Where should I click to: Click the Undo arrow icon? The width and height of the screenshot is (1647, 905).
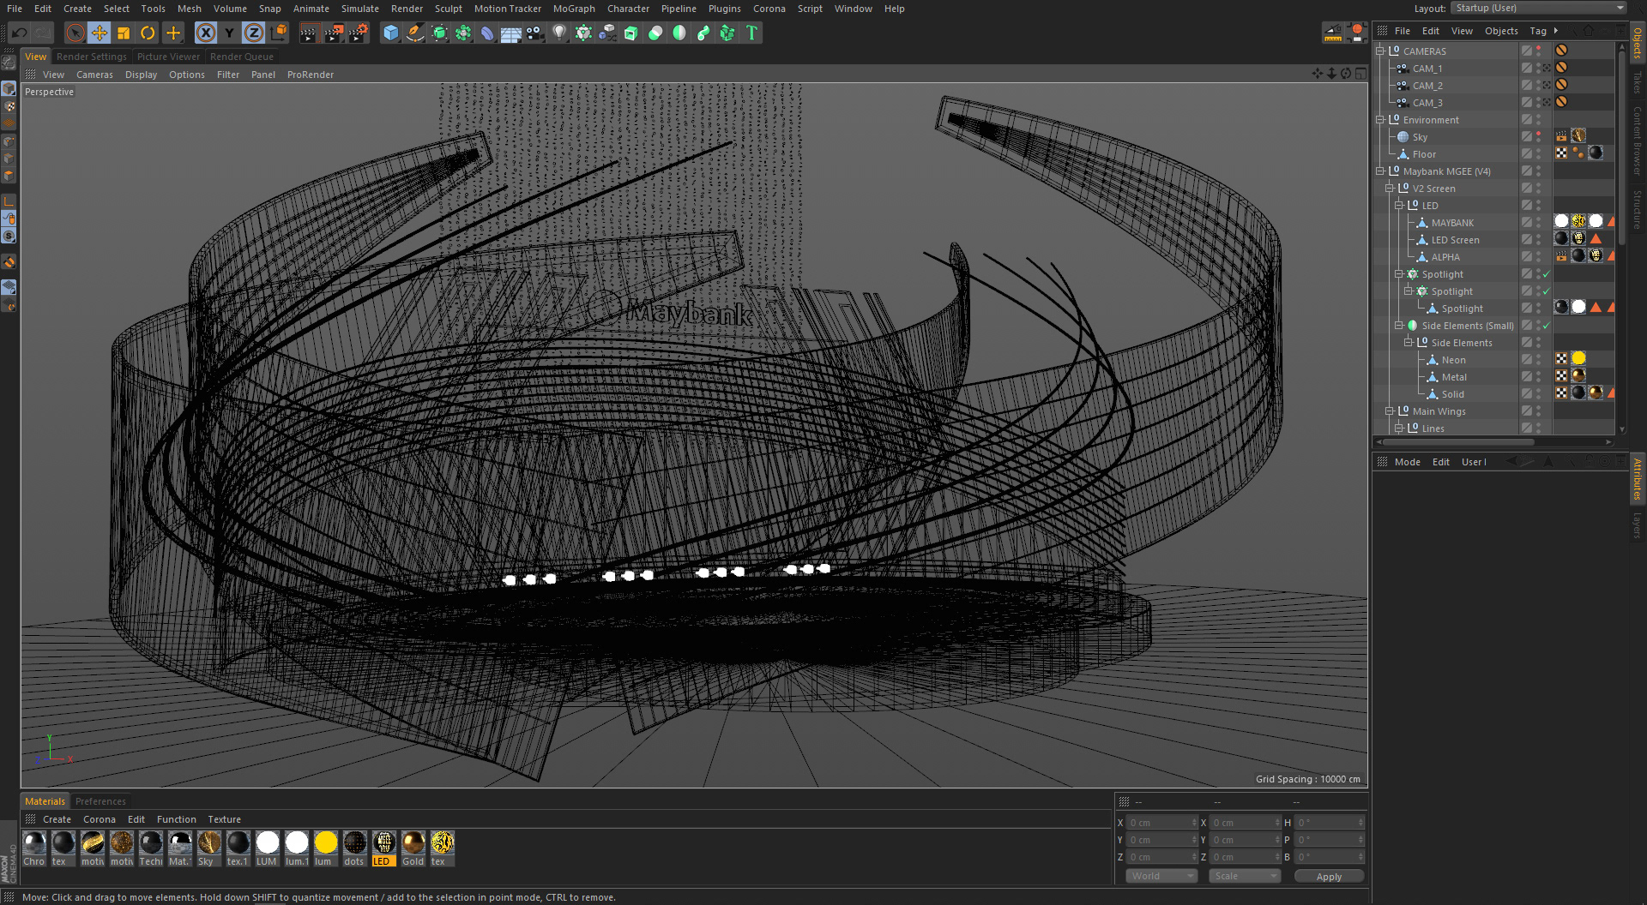pos(19,33)
